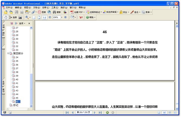
Task: Click the zoom percentage field showing 104%
Action: [x=57, y=17]
